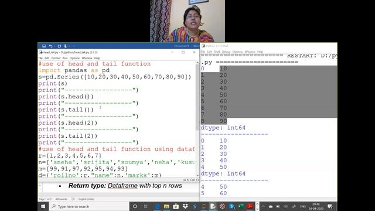The width and height of the screenshot is (375, 211).
Task: Click '#use of head and tail function' comment
Action: (x=94, y=64)
